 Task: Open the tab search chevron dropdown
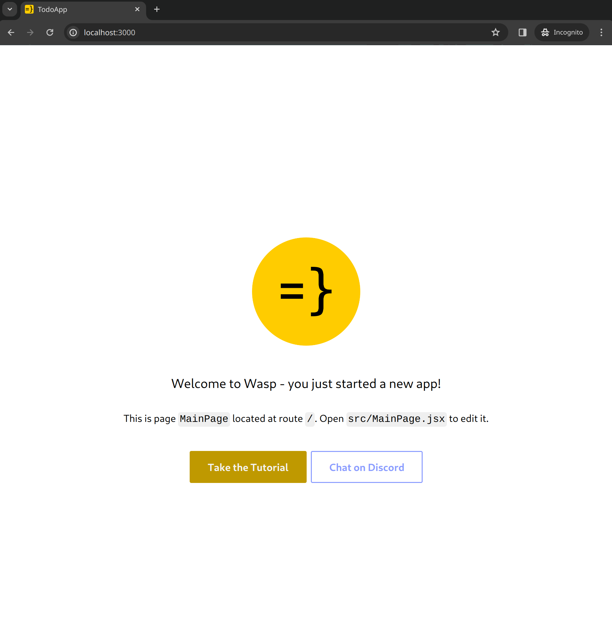click(10, 9)
